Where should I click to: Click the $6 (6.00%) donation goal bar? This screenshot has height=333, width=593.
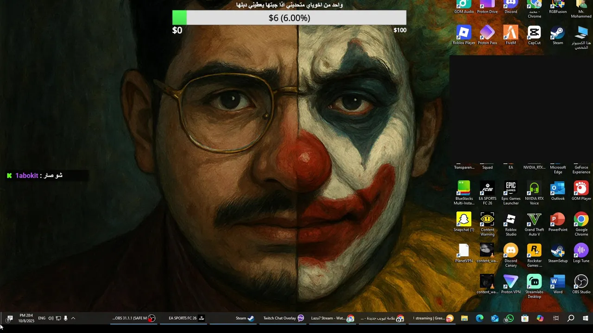click(289, 18)
